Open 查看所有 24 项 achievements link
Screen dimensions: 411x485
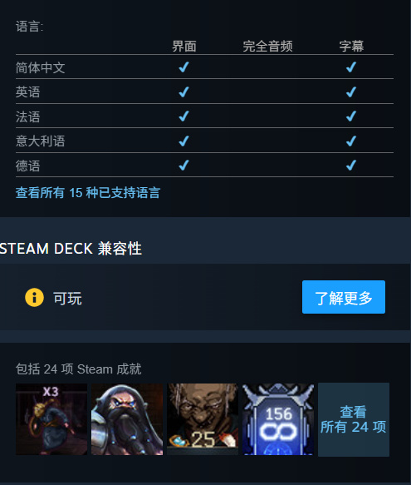tap(354, 419)
